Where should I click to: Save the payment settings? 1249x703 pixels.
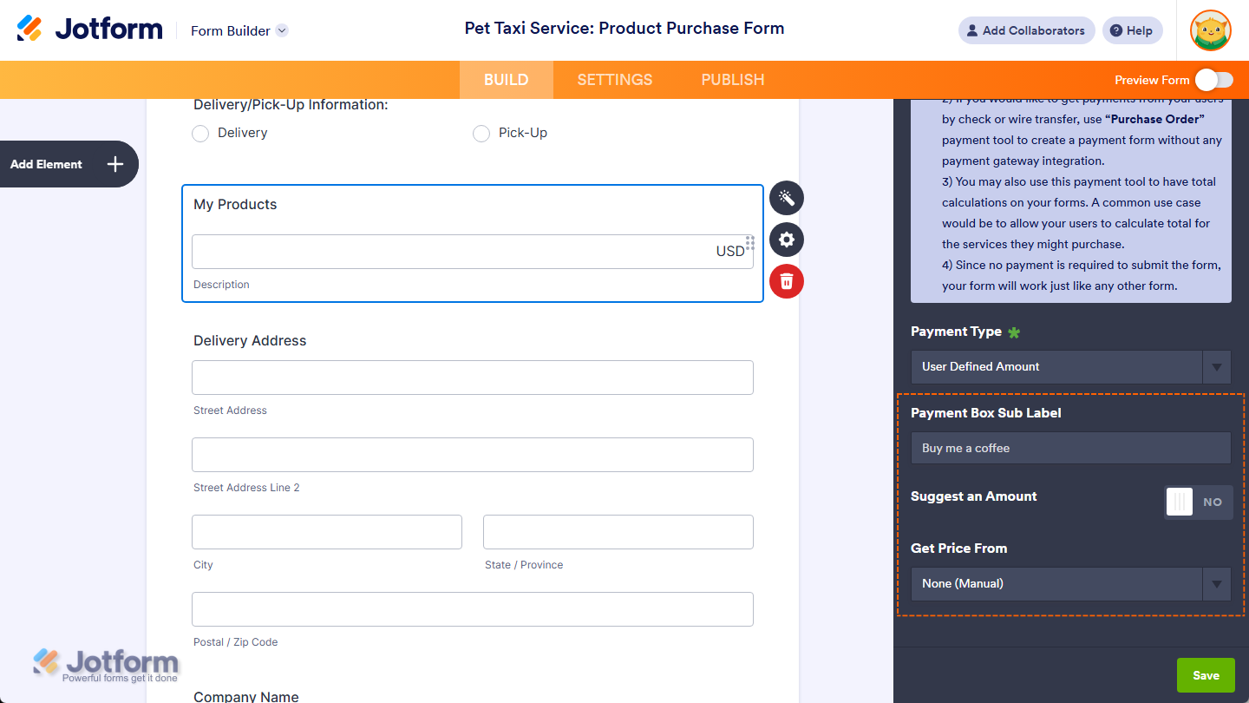[1206, 674]
